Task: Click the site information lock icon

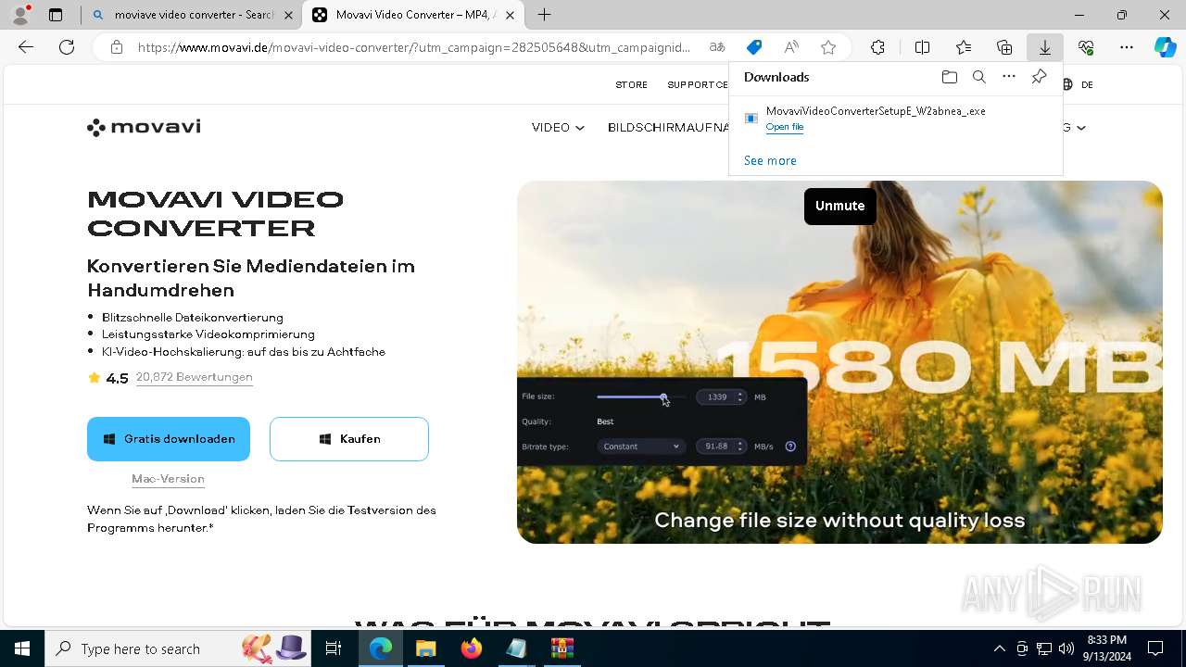Action: pos(116,47)
